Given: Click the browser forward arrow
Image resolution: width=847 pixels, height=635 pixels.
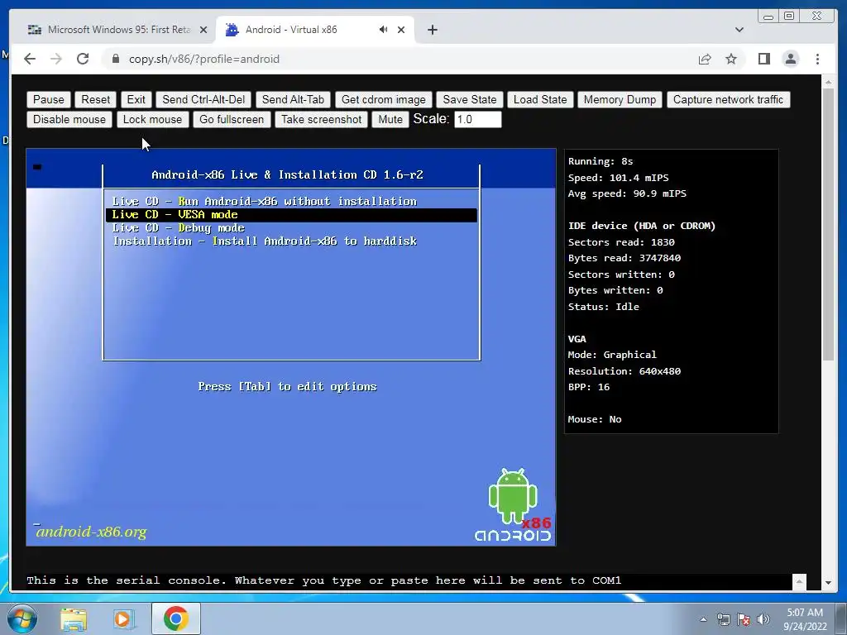Looking at the screenshot, I should [x=56, y=59].
